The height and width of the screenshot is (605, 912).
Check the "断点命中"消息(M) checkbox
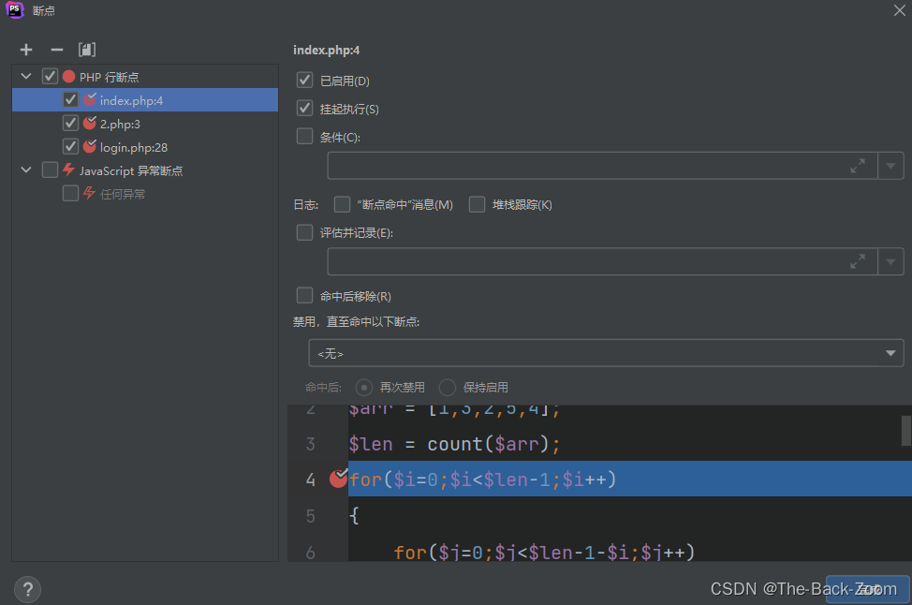point(342,204)
